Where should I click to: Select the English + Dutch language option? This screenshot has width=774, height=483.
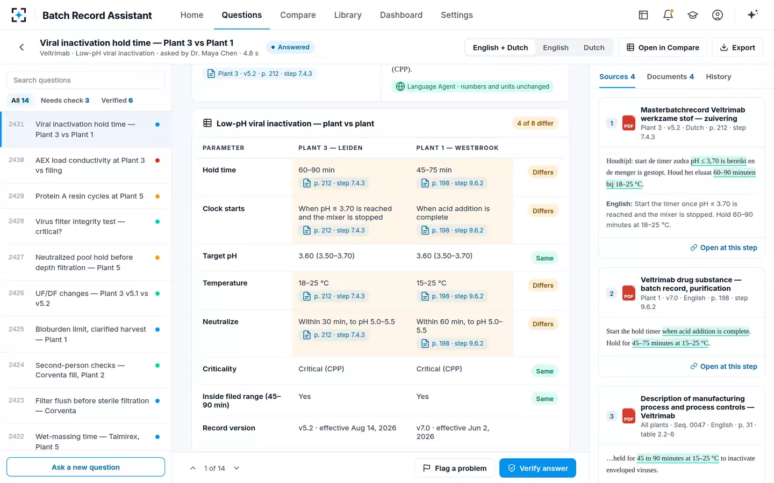tap(500, 48)
